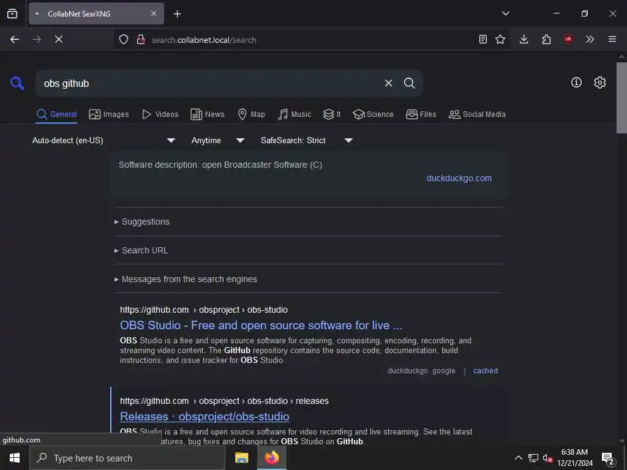
Task: Open uBlock Origin extension
Action: click(568, 39)
